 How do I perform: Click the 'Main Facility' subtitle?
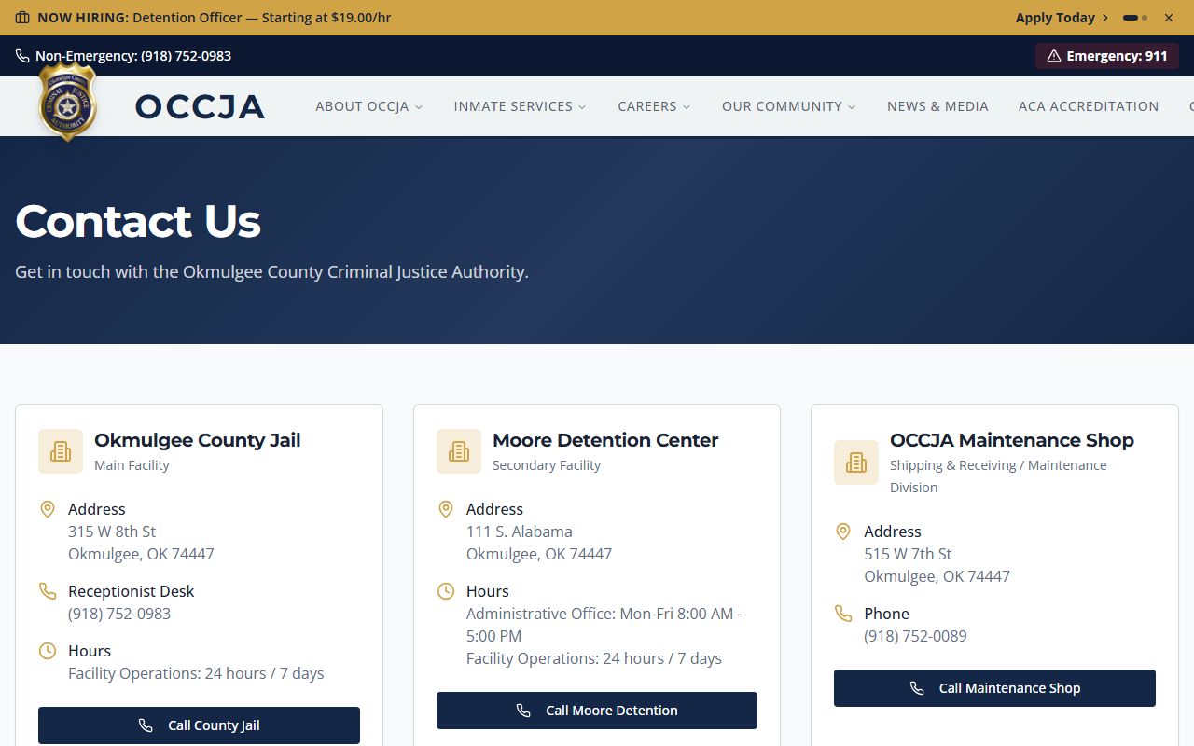132,465
